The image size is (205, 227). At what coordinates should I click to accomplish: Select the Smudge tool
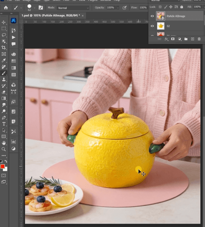click(4, 105)
